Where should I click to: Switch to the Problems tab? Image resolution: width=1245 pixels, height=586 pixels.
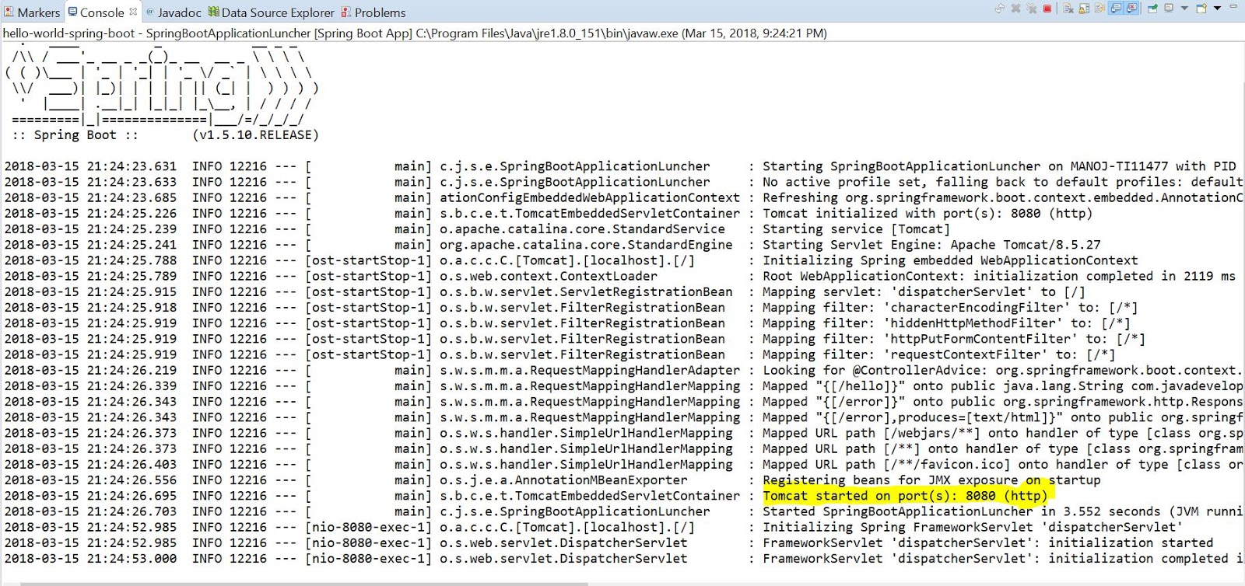(x=373, y=12)
